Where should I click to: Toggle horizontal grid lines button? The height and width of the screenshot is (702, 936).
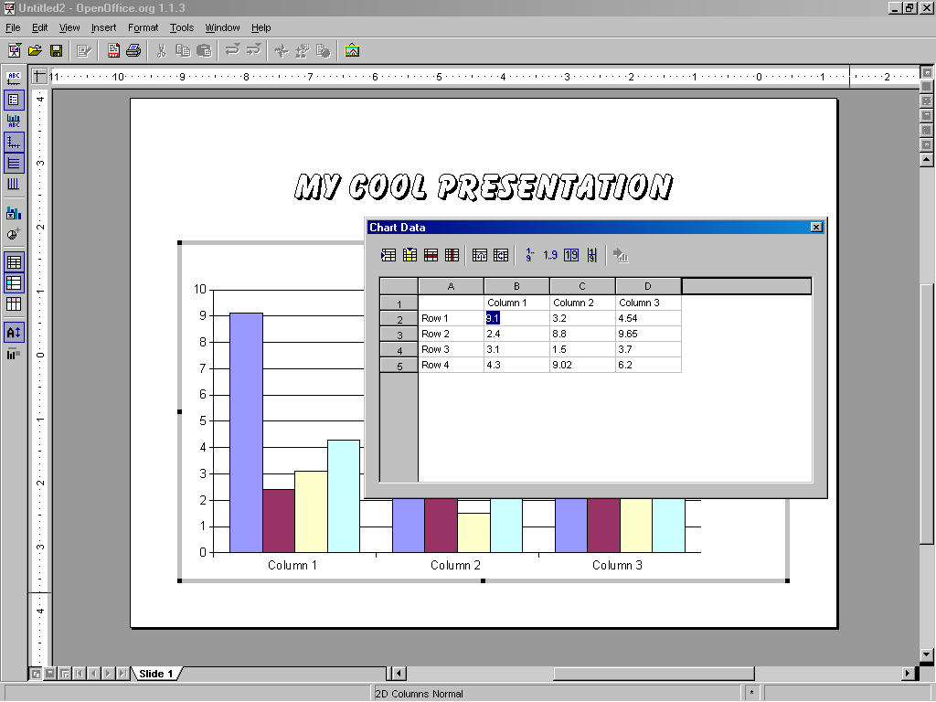14,164
